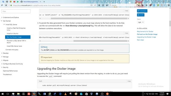171x96 pixels.
Task: Jump to Requirements for Docker
Action: tap(145, 31)
